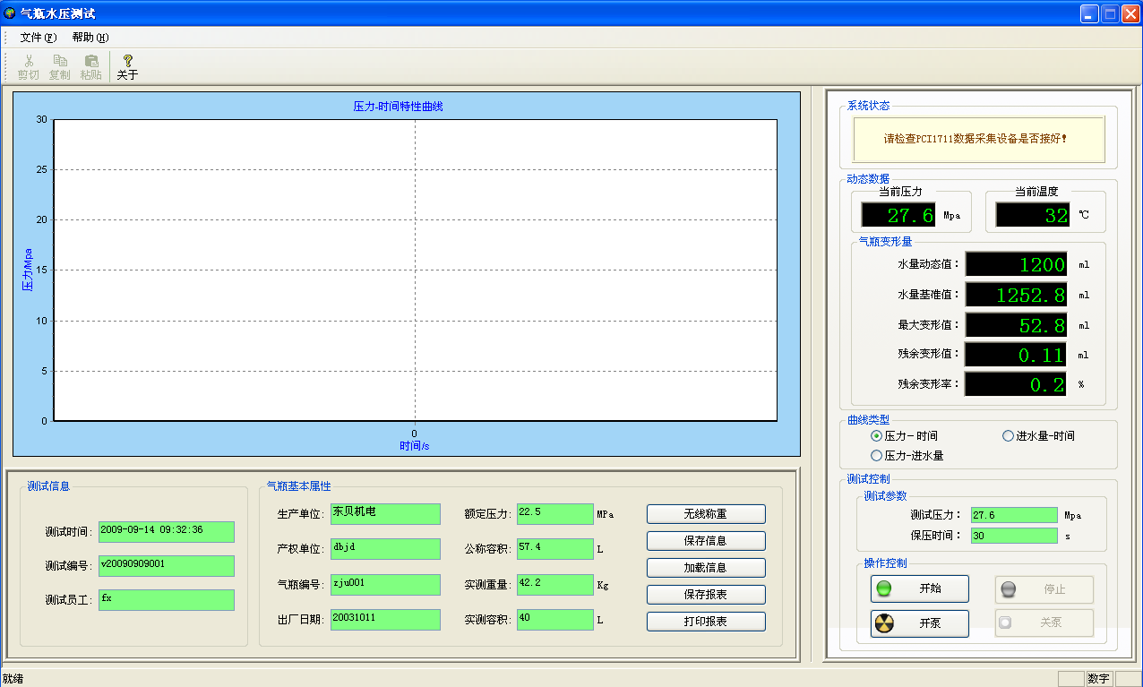Click the 当前温度 display reading 32
The image size is (1143, 687).
1033,215
